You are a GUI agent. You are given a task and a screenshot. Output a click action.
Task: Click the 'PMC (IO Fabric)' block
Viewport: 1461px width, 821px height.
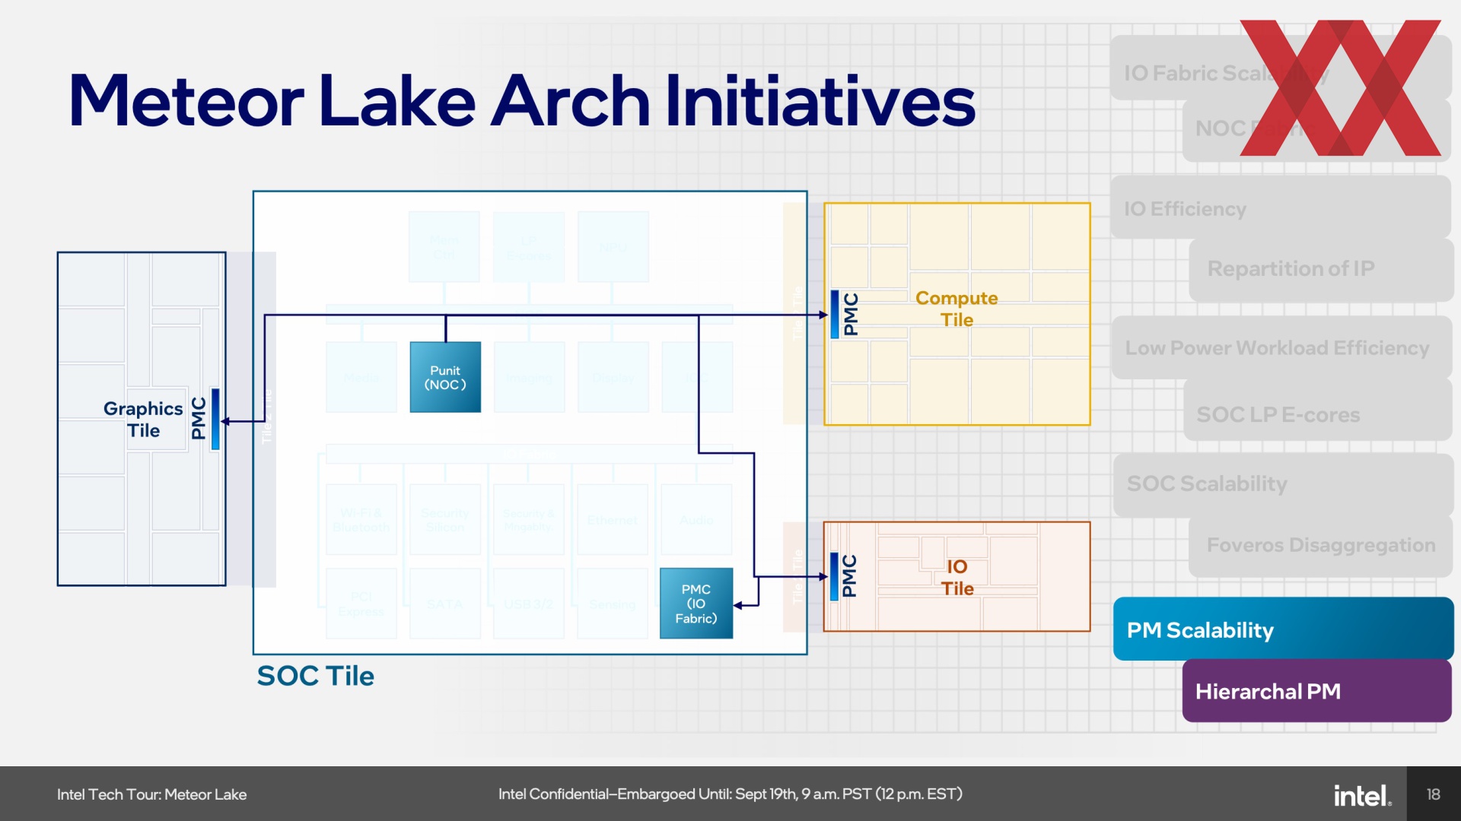(x=696, y=604)
